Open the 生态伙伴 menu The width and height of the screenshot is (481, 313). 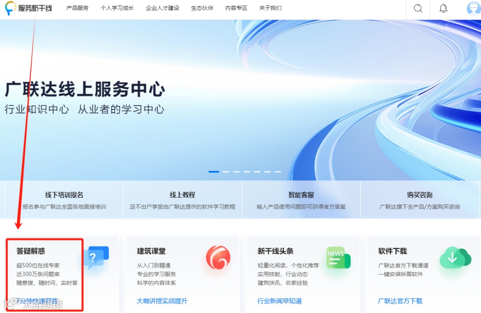click(x=202, y=8)
